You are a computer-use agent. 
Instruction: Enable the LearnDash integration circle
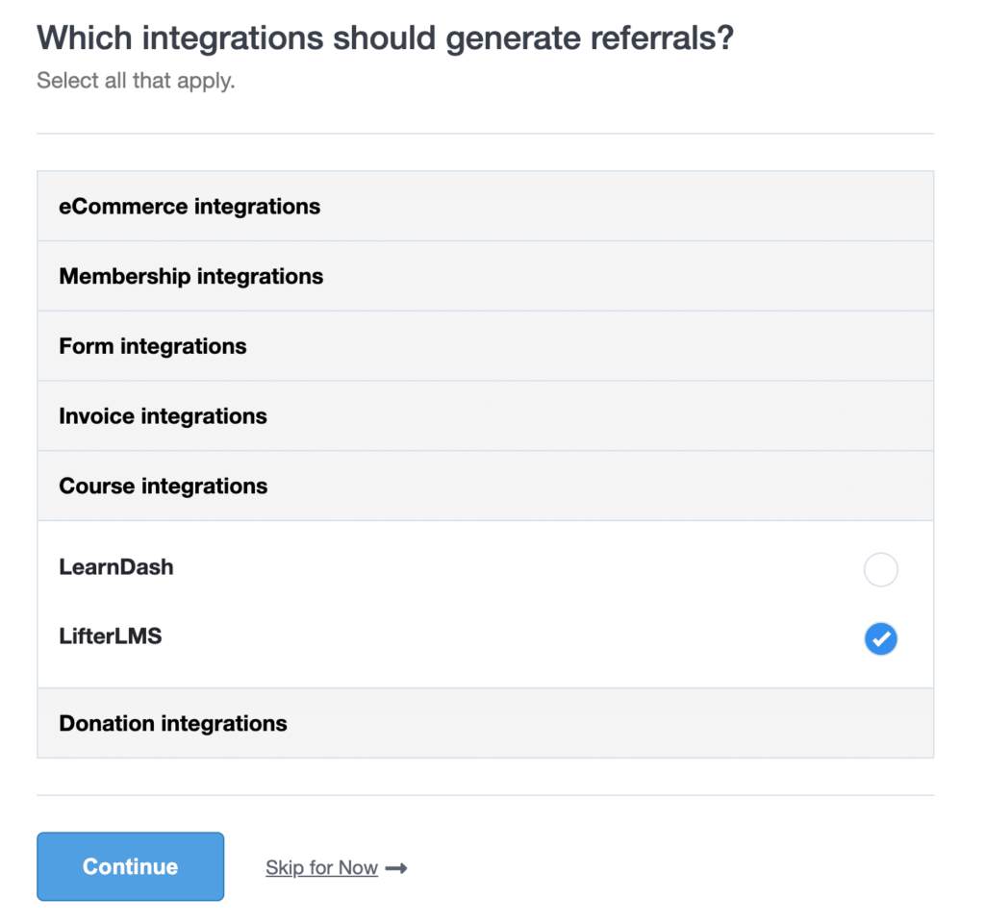881,570
